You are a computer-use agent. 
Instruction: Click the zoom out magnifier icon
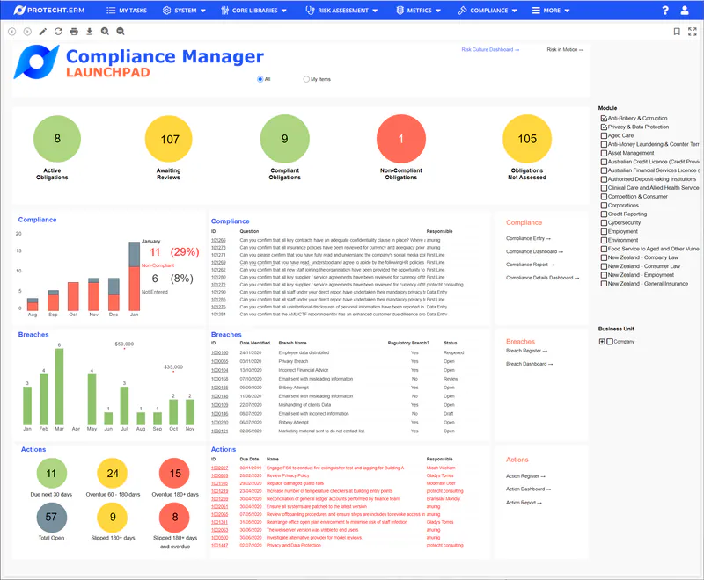(x=121, y=31)
